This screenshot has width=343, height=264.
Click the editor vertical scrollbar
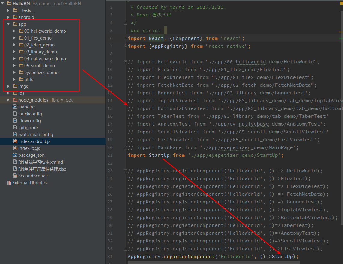[x=342, y=118]
